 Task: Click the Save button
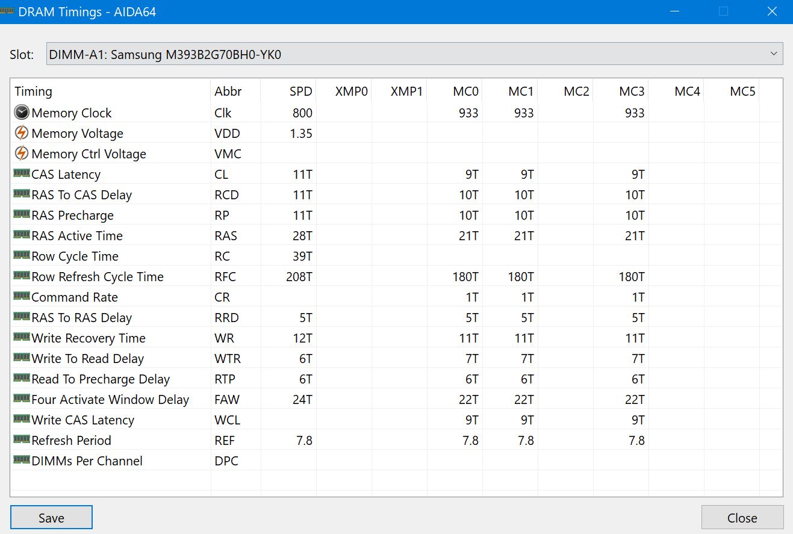coord(51,518)
